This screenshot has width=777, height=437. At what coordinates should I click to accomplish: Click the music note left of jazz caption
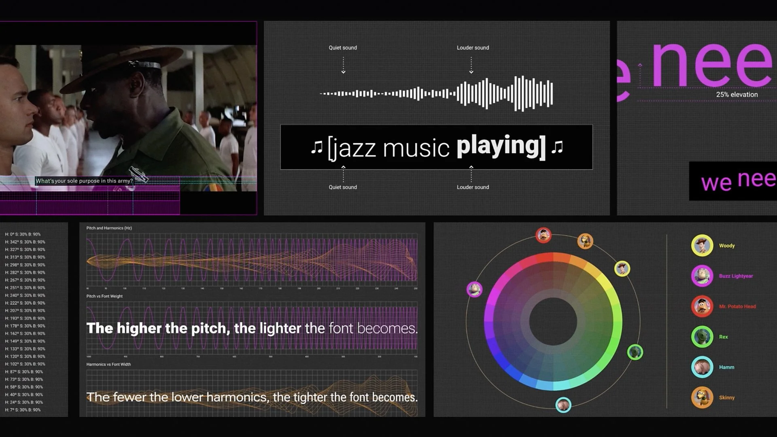pyautogui.click(x=316, y=147)
